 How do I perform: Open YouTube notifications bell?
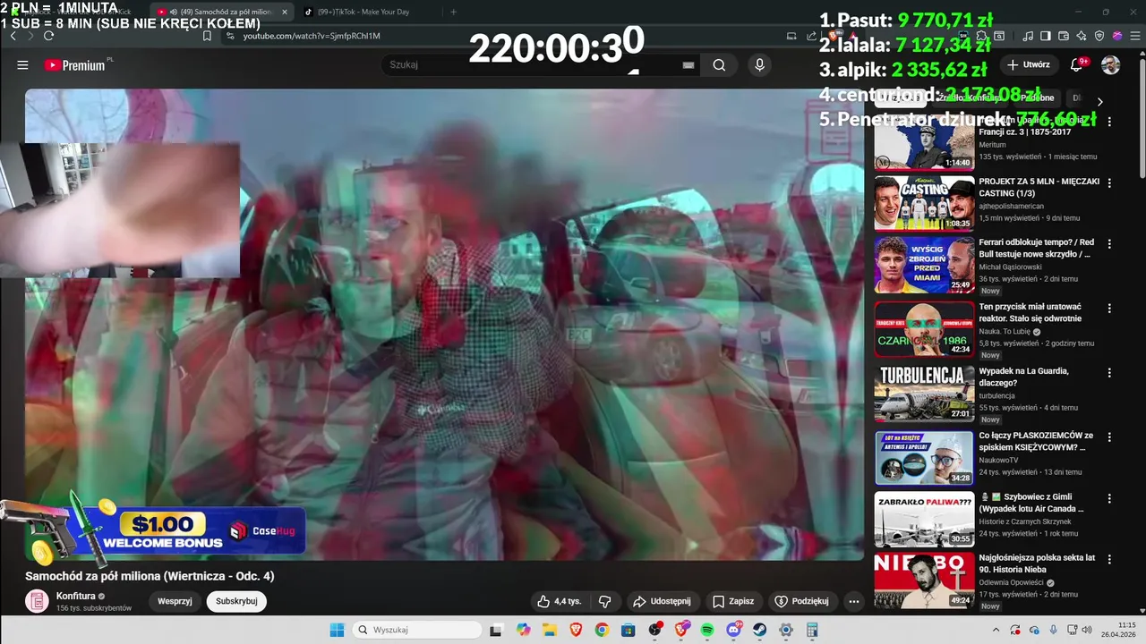1077,64
